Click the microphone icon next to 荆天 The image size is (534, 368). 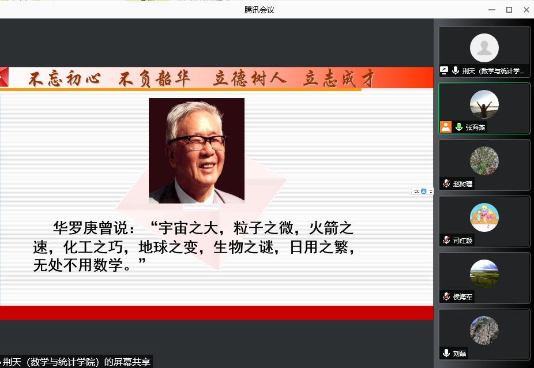(456, 71)
